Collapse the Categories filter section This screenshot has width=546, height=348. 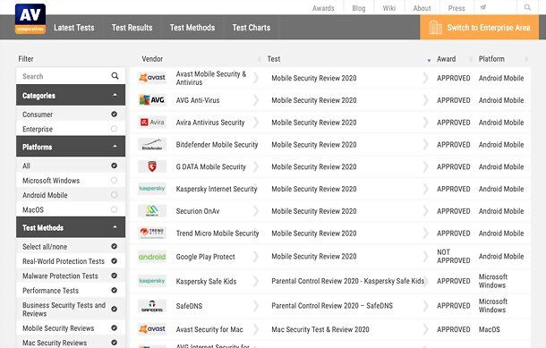71,95
